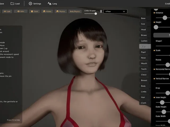
Task: Open the Load folder icon
Action: coord(12,3)
